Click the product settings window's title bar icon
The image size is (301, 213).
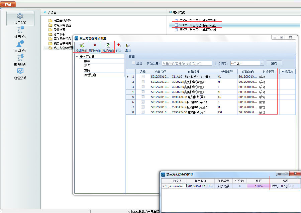pos(76,38)
